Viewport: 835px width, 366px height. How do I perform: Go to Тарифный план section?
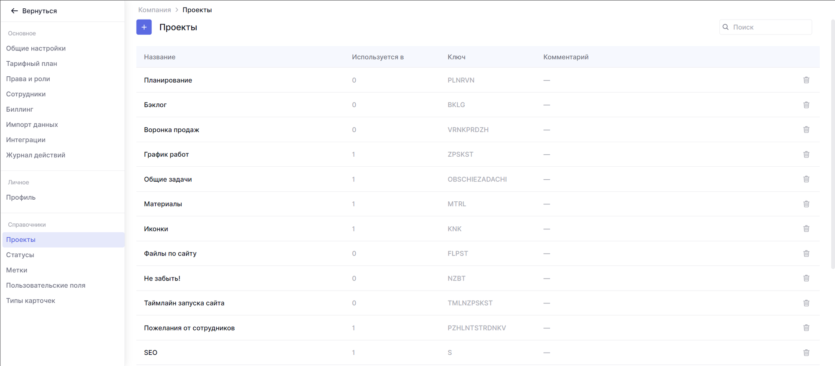click(32, 64)
